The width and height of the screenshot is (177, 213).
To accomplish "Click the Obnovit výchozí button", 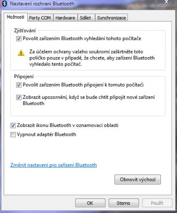I will tap(138, 179).
